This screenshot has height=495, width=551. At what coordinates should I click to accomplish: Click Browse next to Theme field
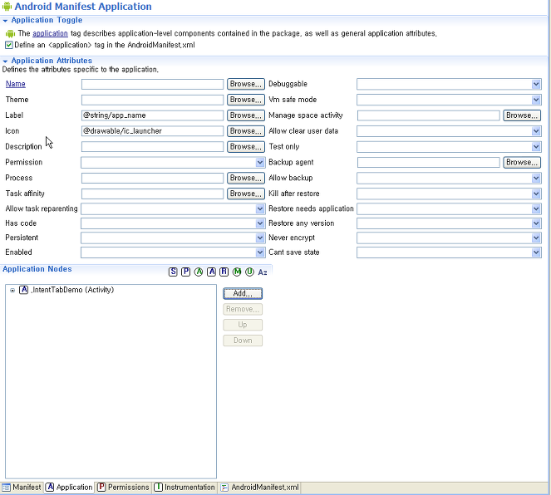coord(246,100)
